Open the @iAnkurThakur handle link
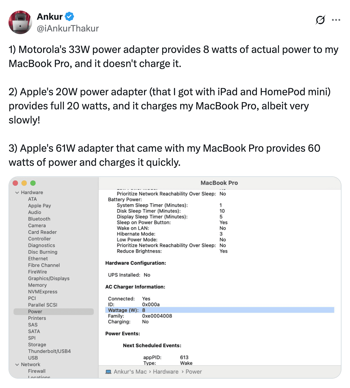 (68, 29)
